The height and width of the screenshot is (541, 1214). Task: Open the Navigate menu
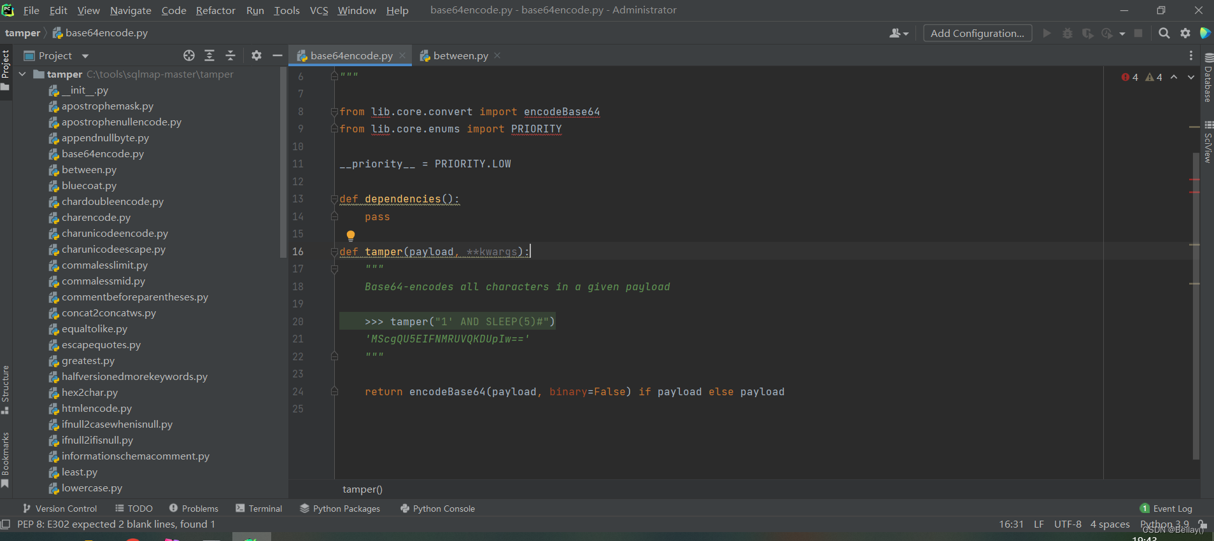pyautogui.click(x=131, y=10)
